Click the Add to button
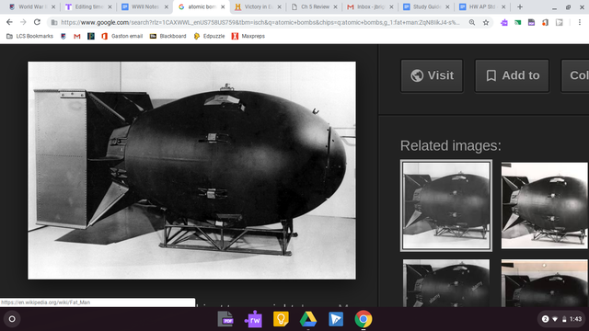The width and height of the screenshot is (589, 331). 512,75
